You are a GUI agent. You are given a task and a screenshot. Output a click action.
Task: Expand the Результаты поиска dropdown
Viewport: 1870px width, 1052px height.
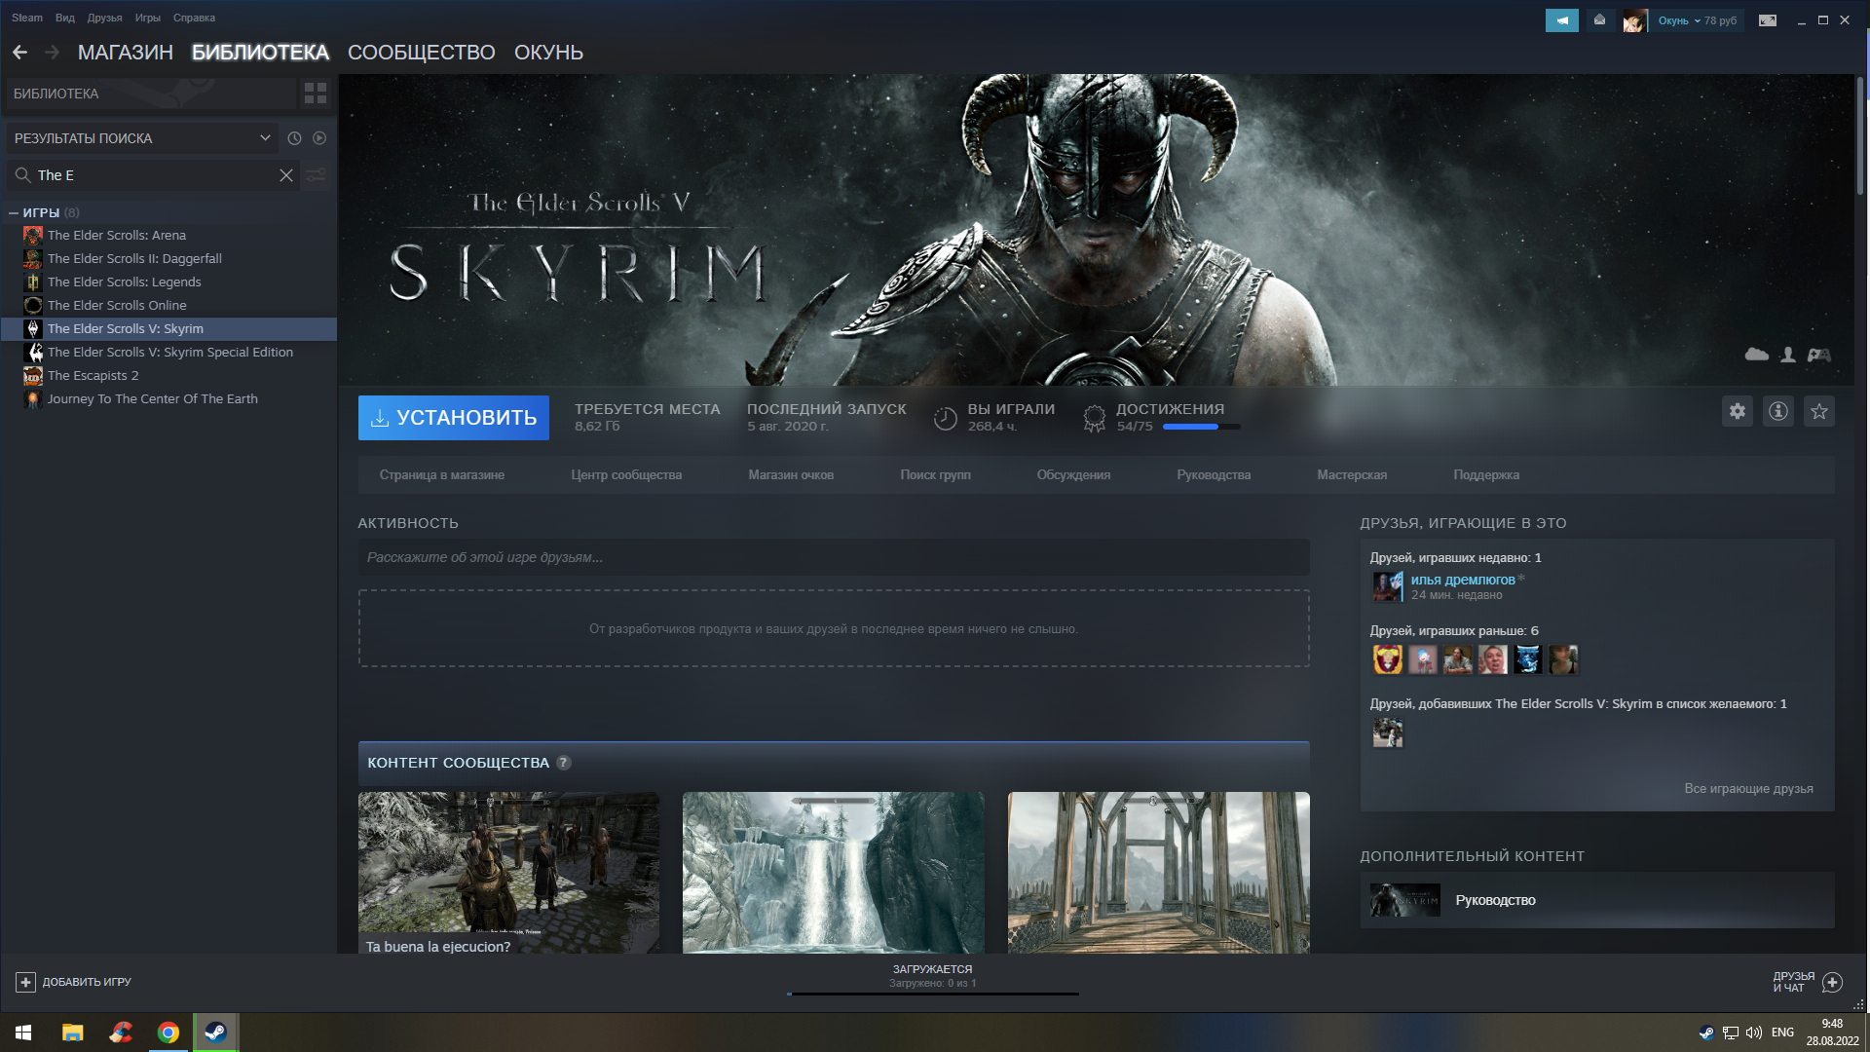tap(265, 138)
